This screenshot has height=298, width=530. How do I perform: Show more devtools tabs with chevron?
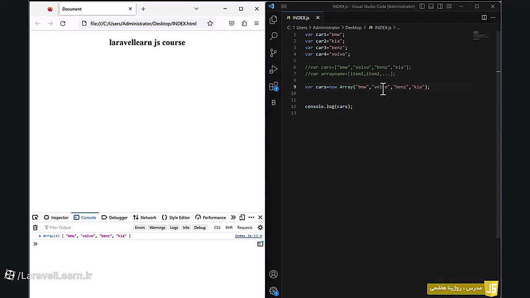click(233, 217)
